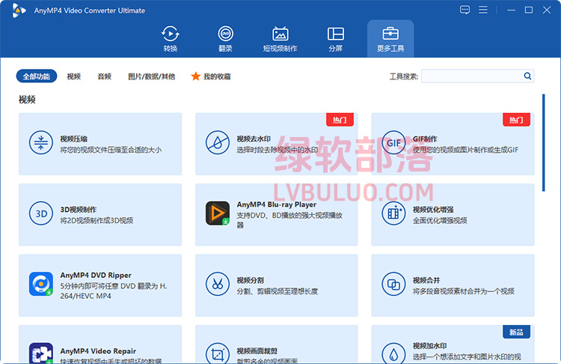Click description 分割、剪辑视频至理想长度

pos(277,291)
